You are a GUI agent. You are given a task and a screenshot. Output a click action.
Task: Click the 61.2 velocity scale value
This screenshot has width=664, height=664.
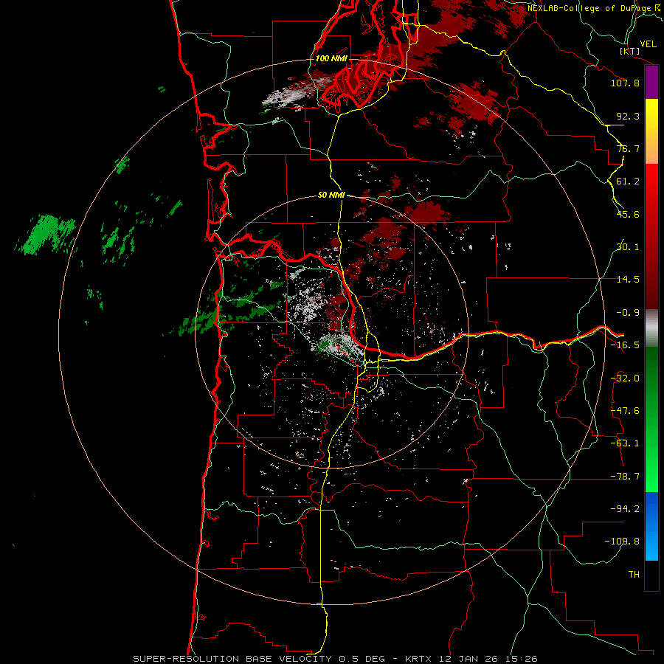pos(628,181)
